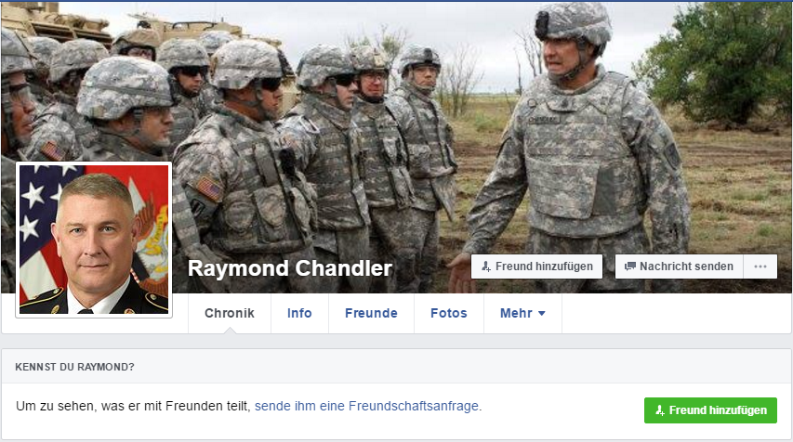Click the speech bubble icon beside Nachricht senden

[629, 266]
